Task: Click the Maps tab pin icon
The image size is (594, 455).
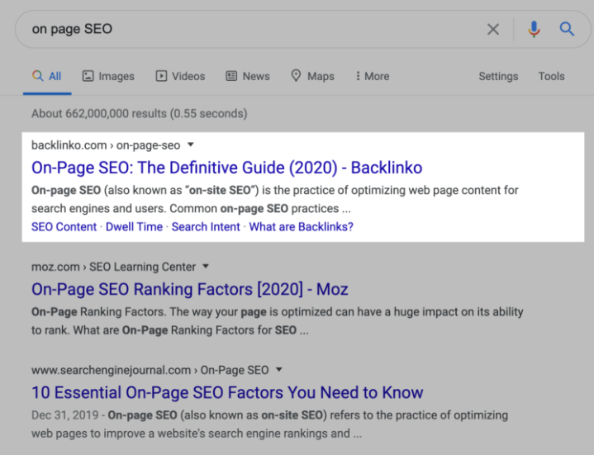Action: click(x=296, y=76)
